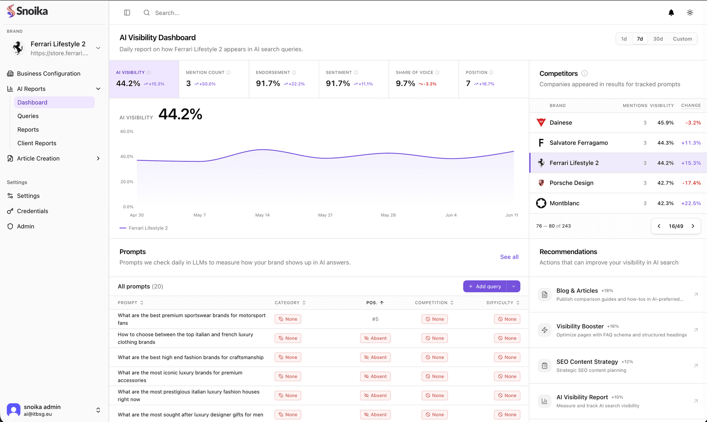Click the Dainese brand logo

coord(541,123)
